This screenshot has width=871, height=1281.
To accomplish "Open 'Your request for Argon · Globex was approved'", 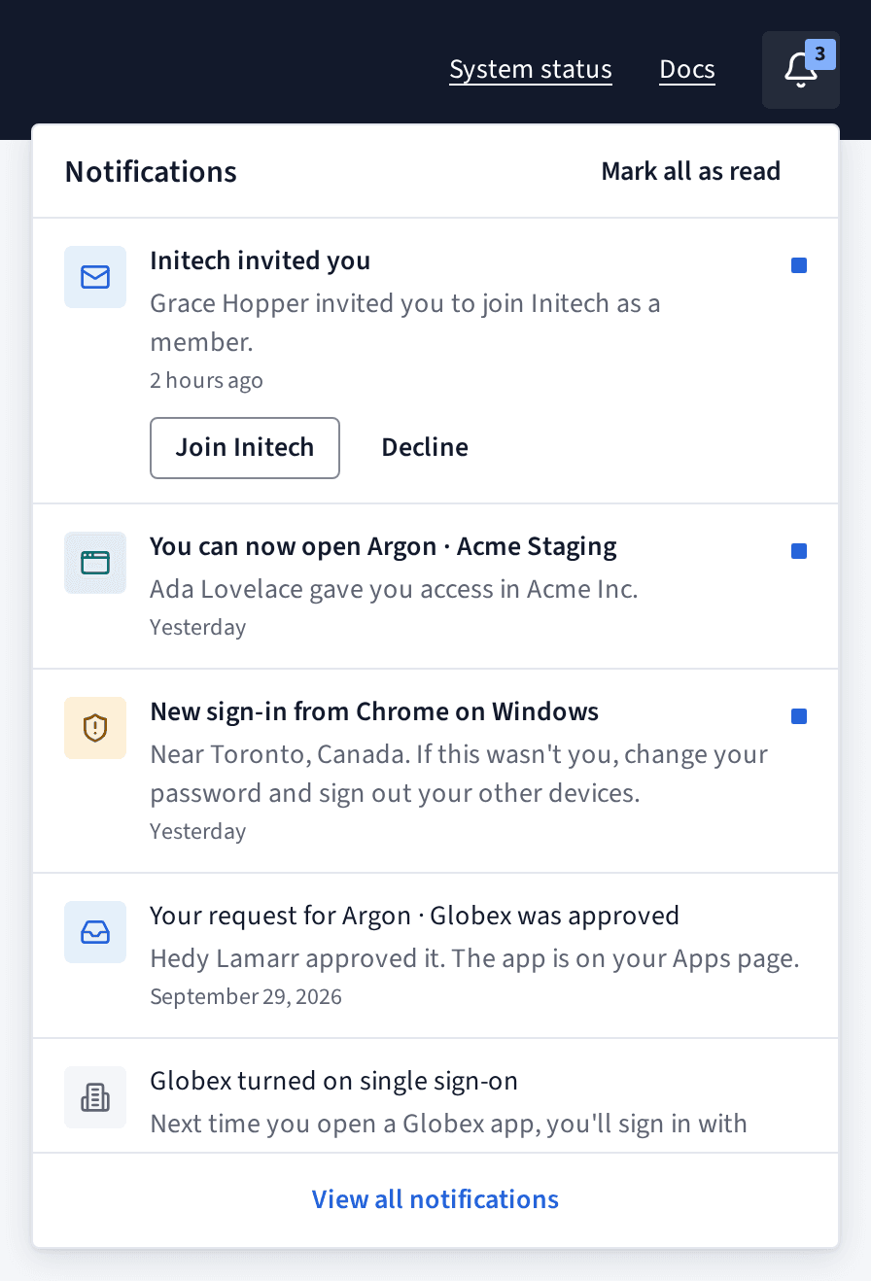I will [414, 916].
